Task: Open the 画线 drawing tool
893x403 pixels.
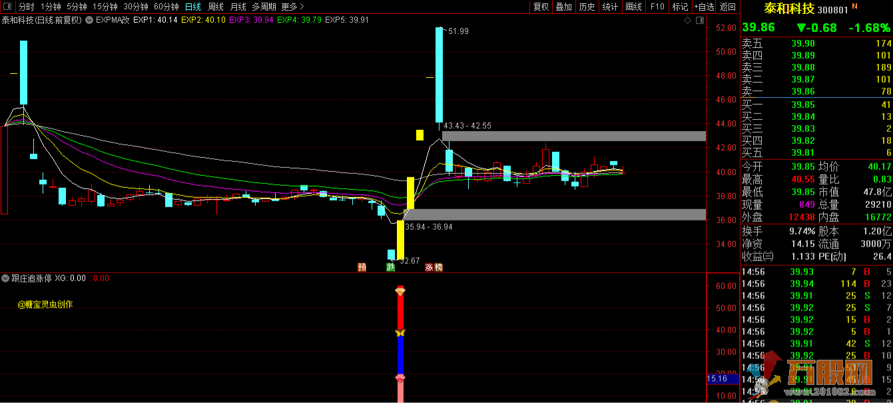Action: [633, 7]
